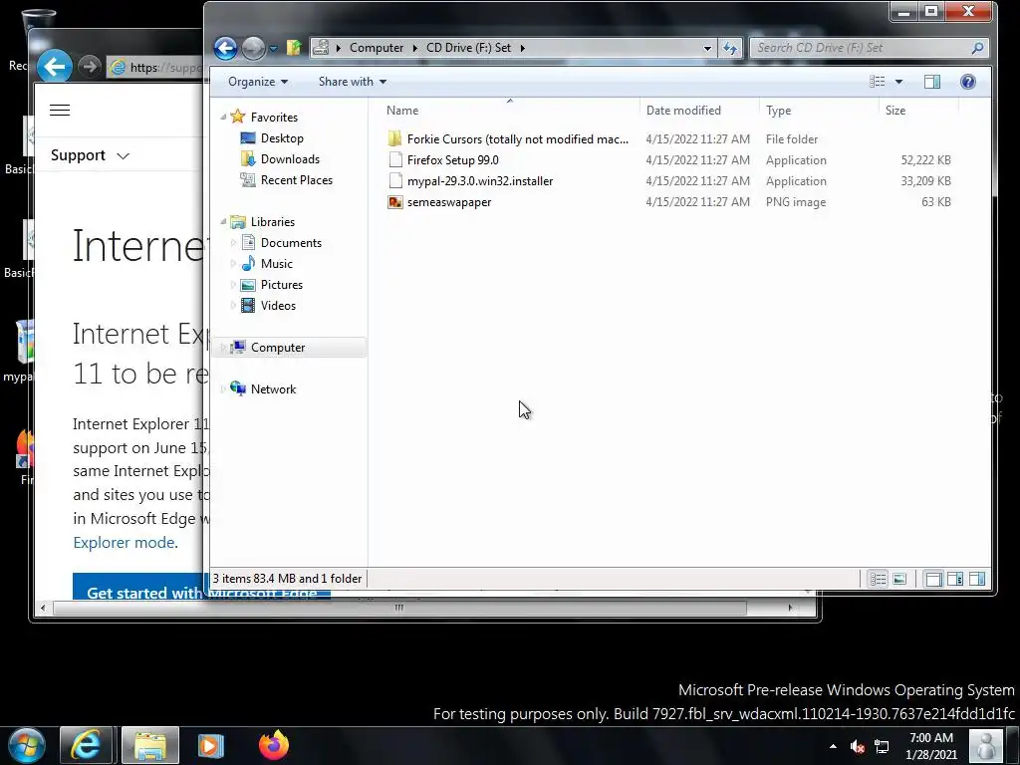This screenshot has height=765, width=1020.
Task: Collapse the Favorites group arrow
Action: click(223, 118)
